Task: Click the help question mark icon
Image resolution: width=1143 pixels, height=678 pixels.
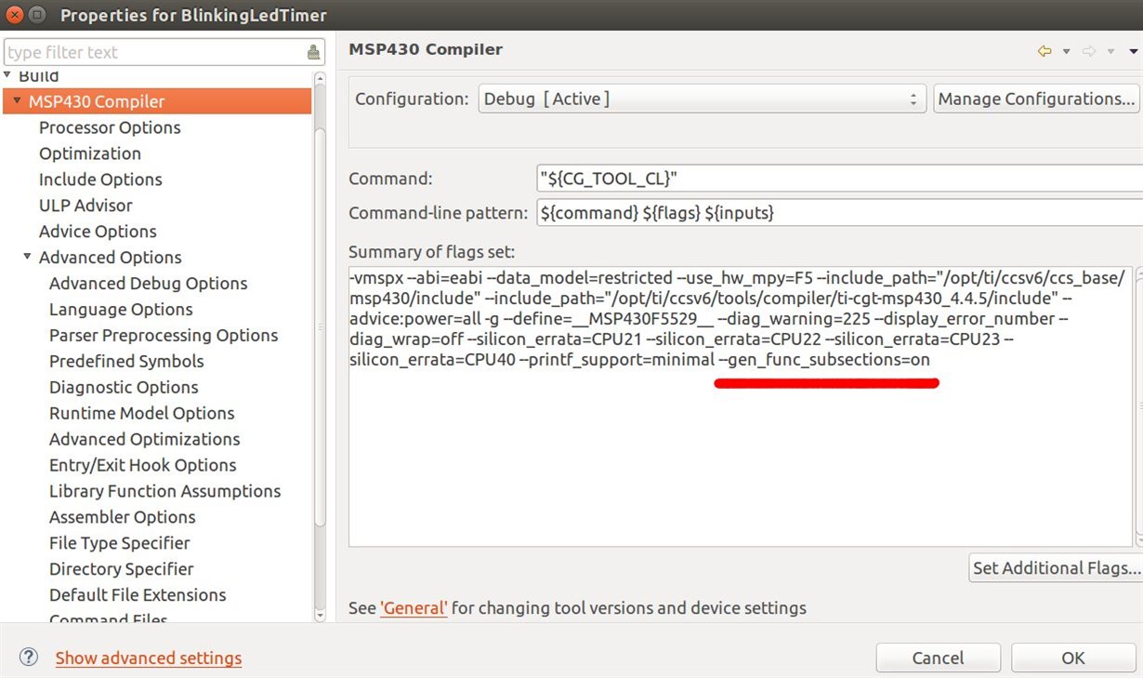Action: click(x=29, y=657)
